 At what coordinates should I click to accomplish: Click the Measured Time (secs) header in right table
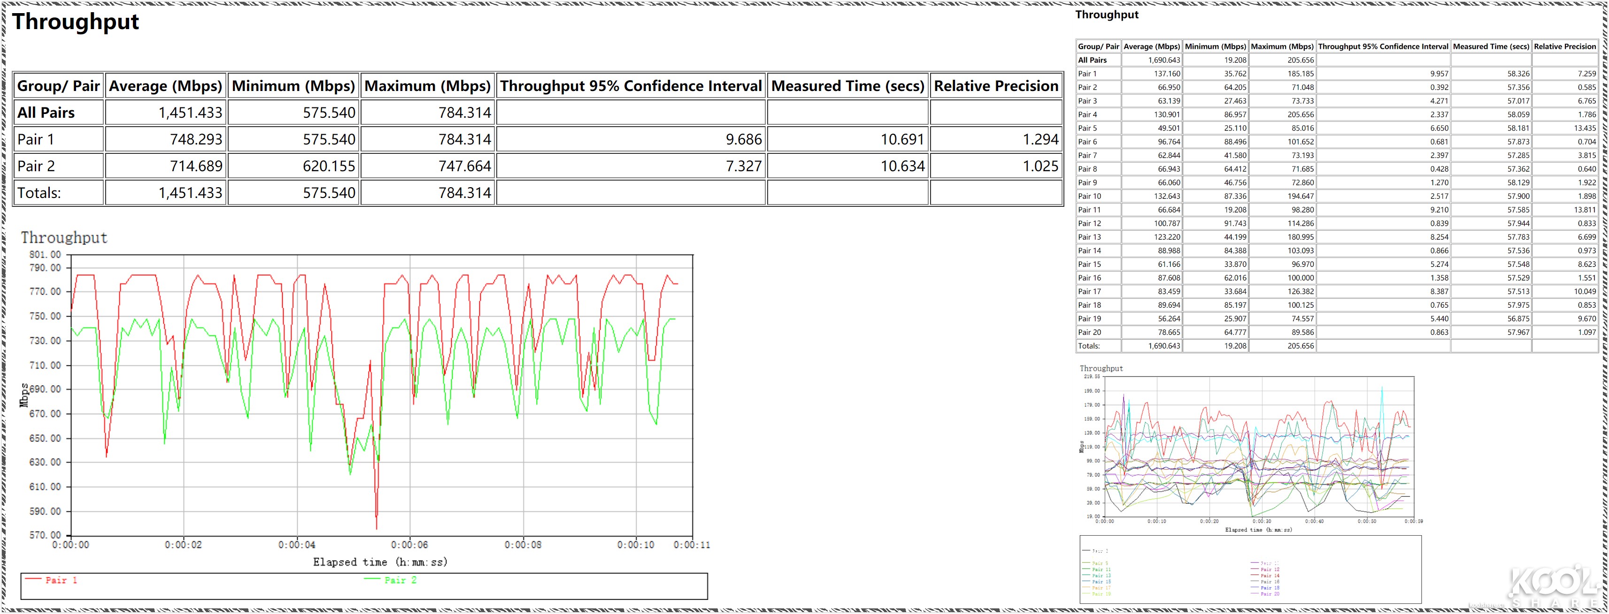[x=1492, y=46]
